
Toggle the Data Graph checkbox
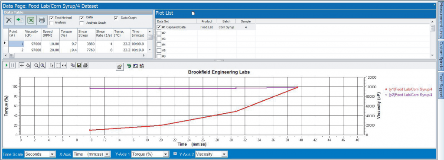116,18
